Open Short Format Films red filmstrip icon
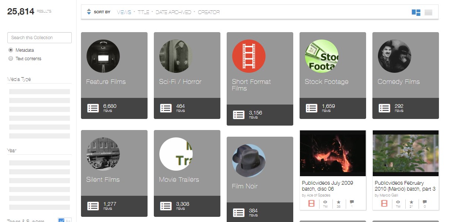The width and height of the screenshot is (453, 222). 249,56
